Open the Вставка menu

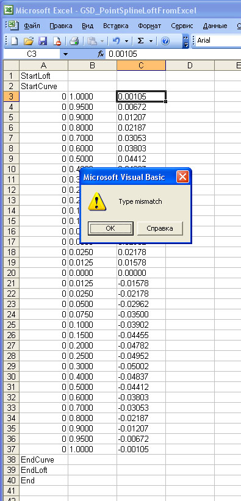[x=116, y=26]
